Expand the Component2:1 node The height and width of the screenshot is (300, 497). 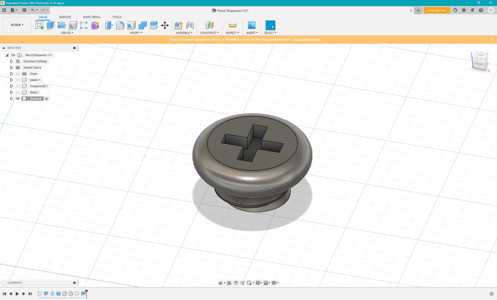[x=11, y=86]
